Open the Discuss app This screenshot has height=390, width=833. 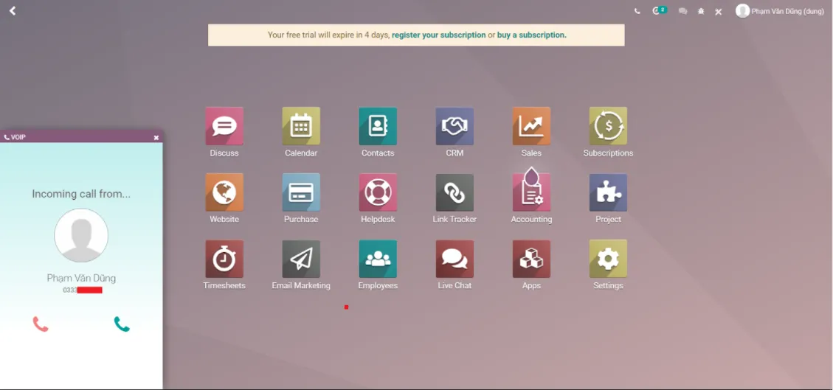pos(224,126)
